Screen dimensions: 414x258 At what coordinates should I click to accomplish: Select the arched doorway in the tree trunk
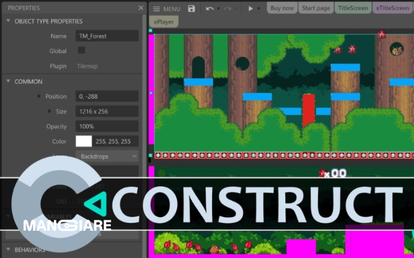pyautogui.click(x=198, y=67)
